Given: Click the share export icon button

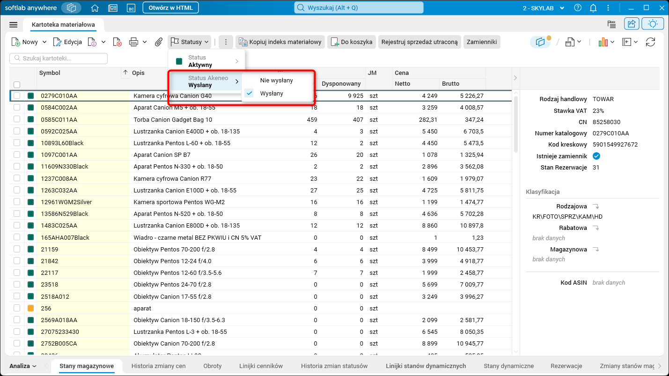Looking at the screenshot, I should click(632, 24).
